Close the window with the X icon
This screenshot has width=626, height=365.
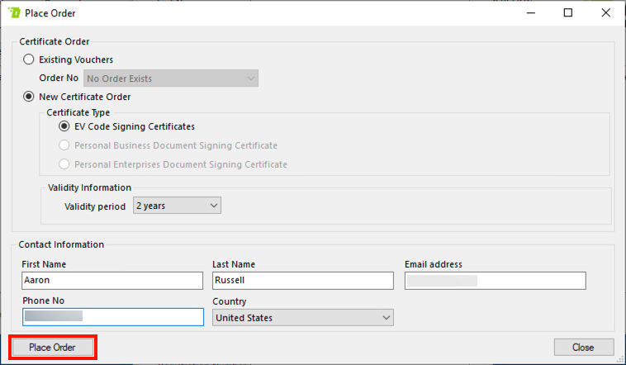[606, 13]
